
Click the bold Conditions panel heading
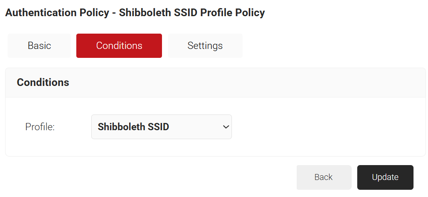(x=43, y=83)
